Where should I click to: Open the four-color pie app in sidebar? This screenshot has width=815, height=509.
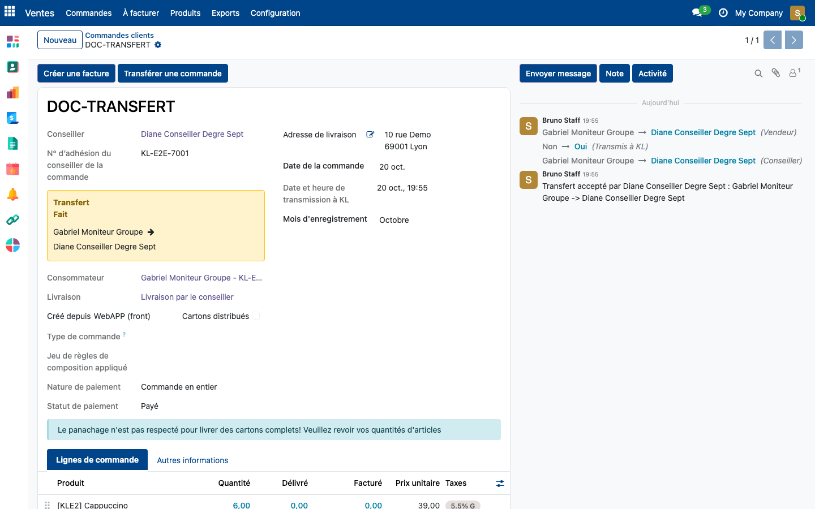click(x=12, y=245)
